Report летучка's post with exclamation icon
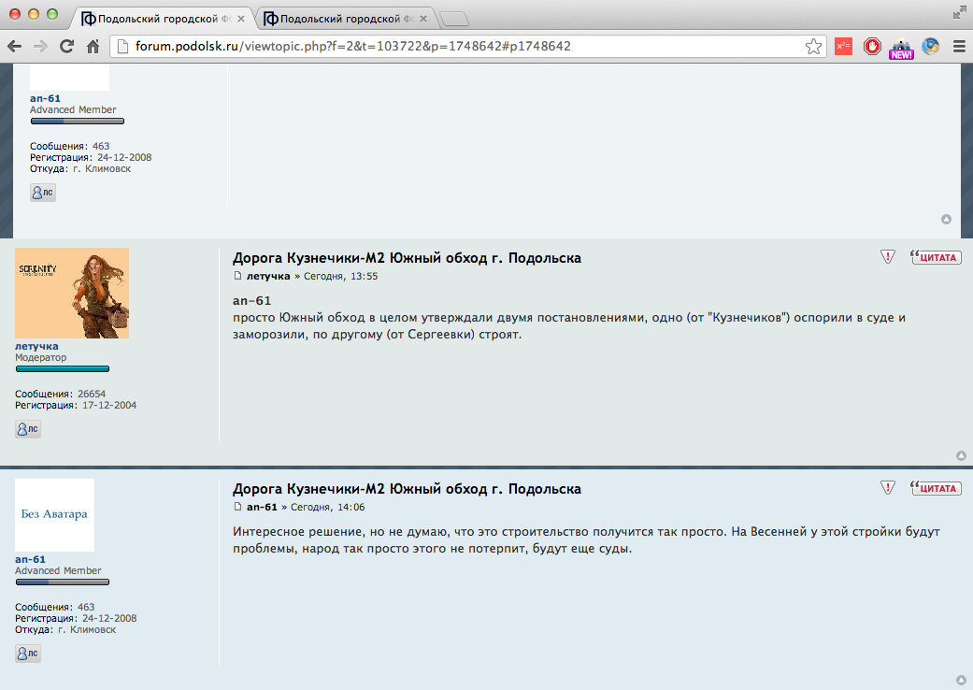Image resolution: width=973 pixels, height=690 pixels. coord(888,257)
